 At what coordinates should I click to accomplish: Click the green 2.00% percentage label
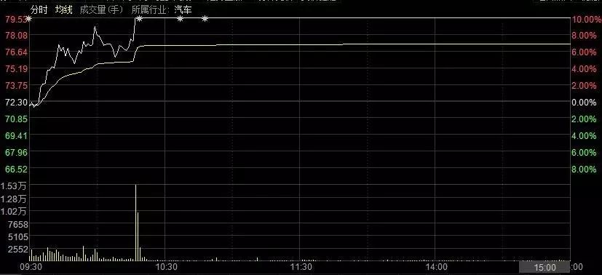pos(585,119)
